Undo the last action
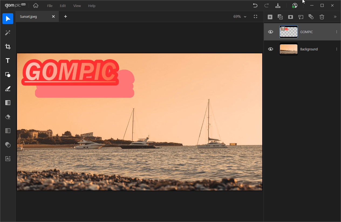The height and width of the screenshot is (222, 341). (255, 5)
